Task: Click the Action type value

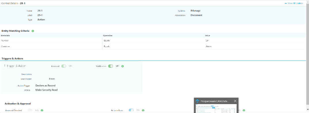Action: tap(41, 20)
